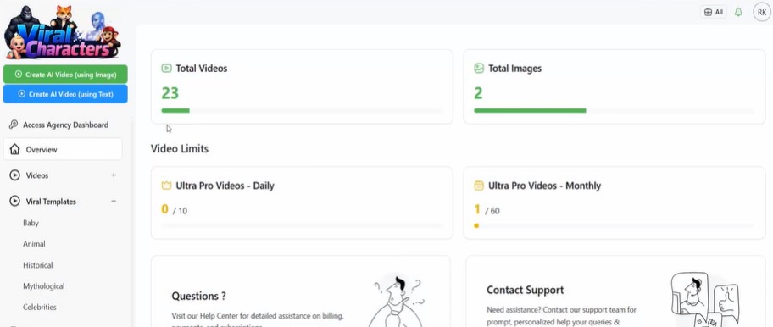Click the Total Videos card title
Image resolution: width=773 pixels, height=327 pixels.
point(201,69)
